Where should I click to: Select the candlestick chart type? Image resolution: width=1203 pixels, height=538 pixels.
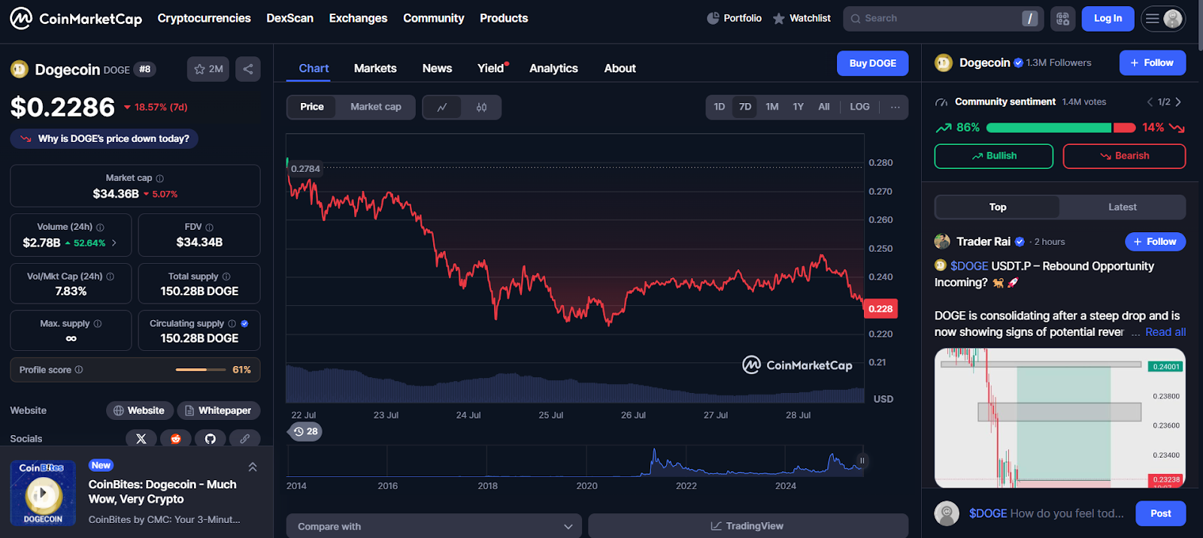point(481,107)
